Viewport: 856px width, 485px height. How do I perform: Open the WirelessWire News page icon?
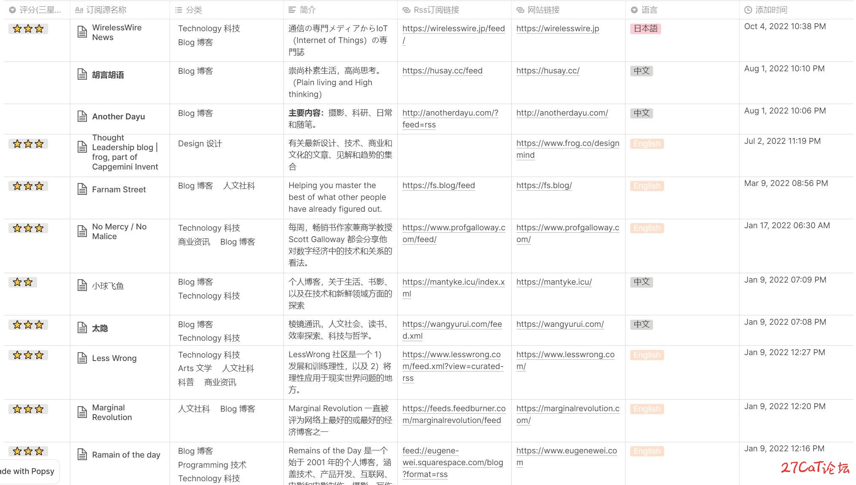(x=82, y=32)
